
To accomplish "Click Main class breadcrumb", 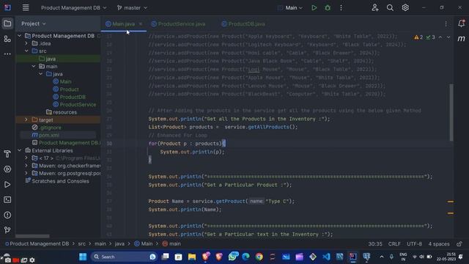I will (x=144, y=243).
